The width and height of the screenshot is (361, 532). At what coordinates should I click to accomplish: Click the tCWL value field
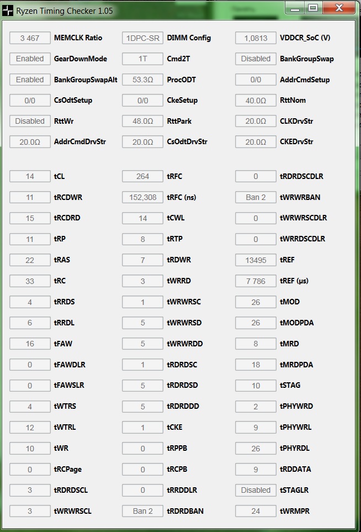143,218
